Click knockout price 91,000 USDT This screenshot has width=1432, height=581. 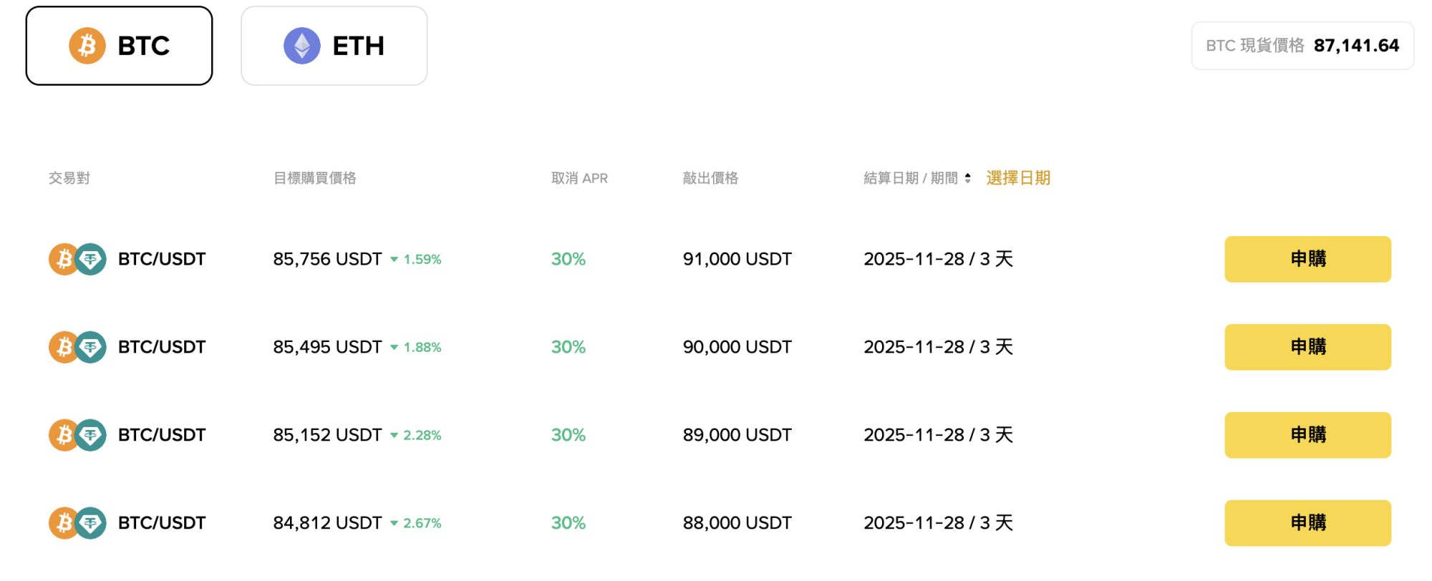coord(737,259)
